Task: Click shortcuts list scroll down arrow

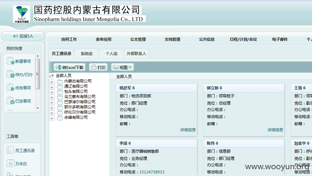Action: [38, 108]
